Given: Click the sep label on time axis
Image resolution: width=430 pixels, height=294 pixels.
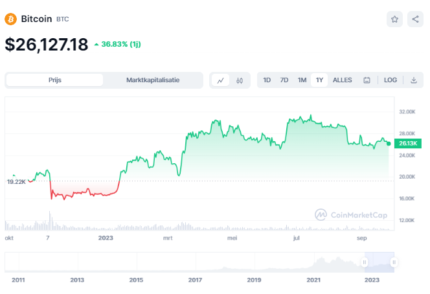Looking at the screenshot, I should coord(362,238).
